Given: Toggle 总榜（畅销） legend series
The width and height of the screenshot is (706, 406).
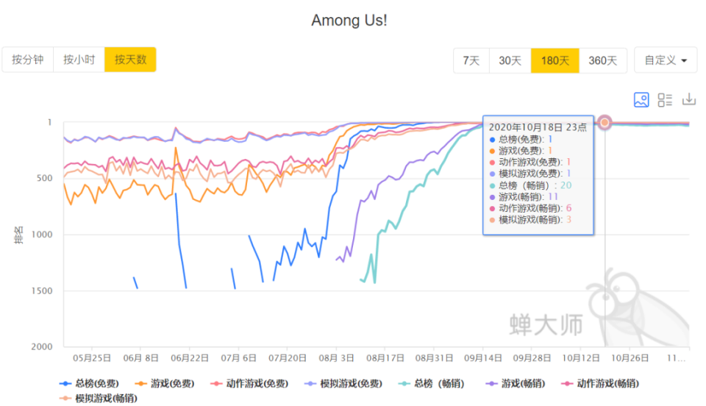Looking at the screenshot, I should pos(432,383).
